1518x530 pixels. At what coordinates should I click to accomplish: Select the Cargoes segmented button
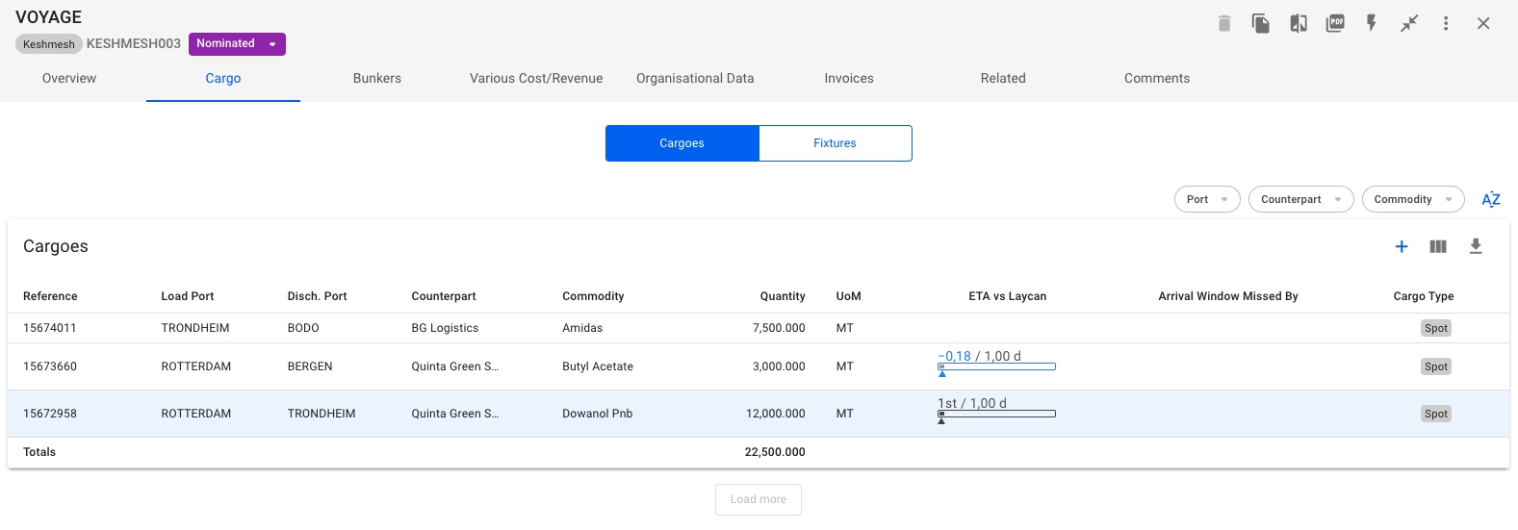[682, 143]
